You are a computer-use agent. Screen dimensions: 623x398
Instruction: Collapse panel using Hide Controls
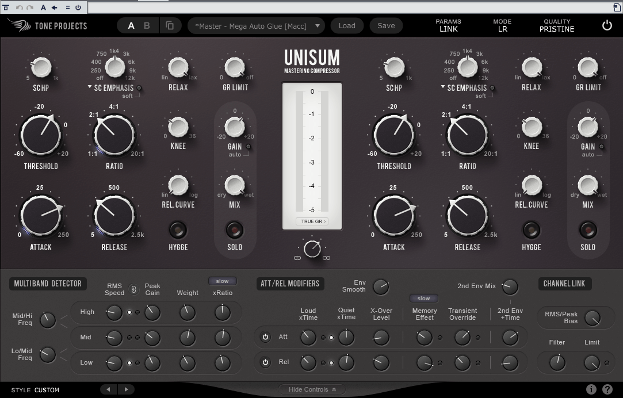(312, 389)
